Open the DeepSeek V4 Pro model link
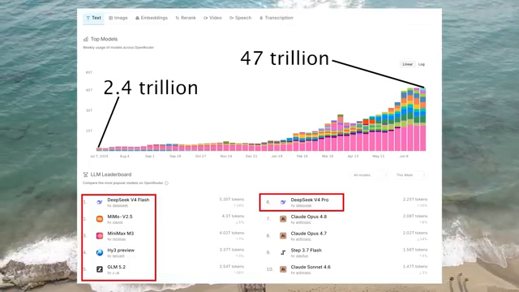 coord(310,200)
